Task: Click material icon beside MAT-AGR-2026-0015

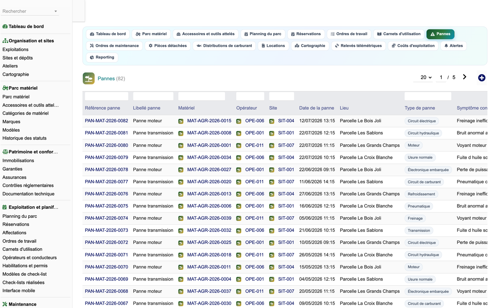Action: point(181,121)
